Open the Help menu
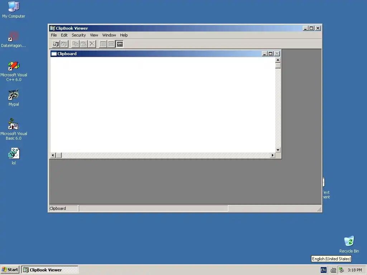This screenshot has width=367, height=275. click(x=124, y=35)
